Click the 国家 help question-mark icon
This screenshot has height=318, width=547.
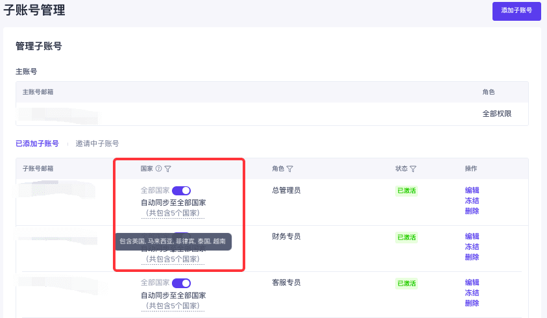click(159, 169)
